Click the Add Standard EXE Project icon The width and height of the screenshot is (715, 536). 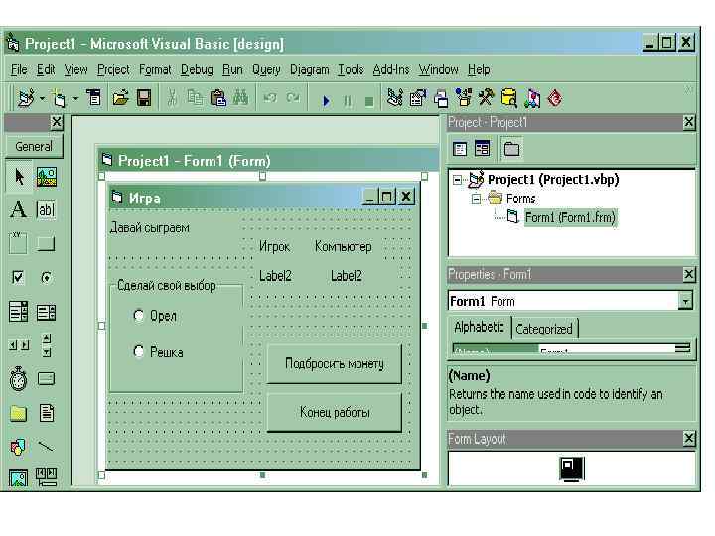pyautogui.click(x=26, y=98)
